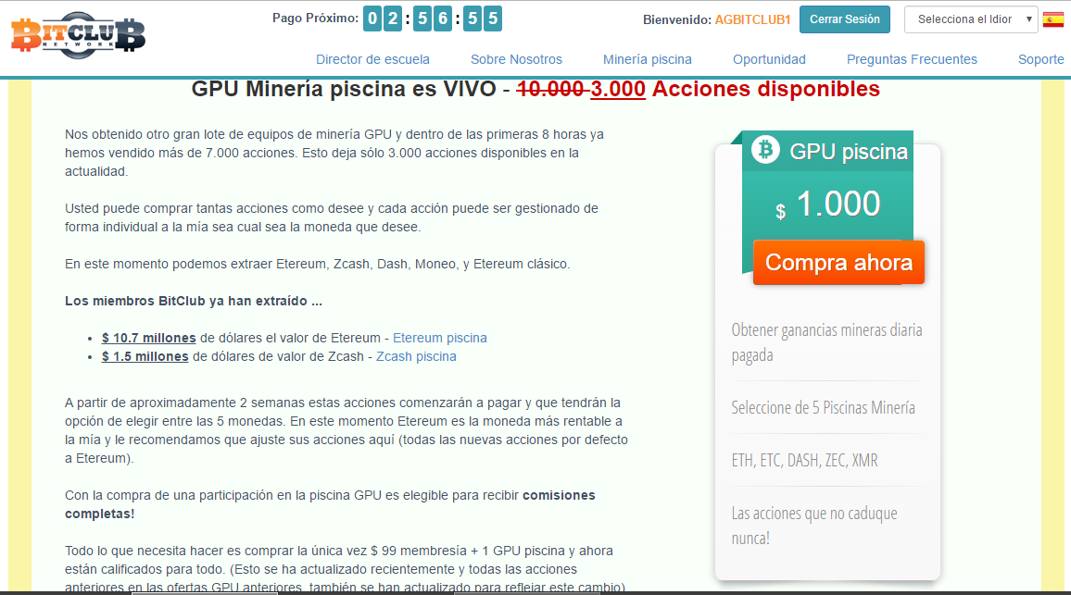
Task: Click the Pago Próximo countdown timer
Action: pos(433,19)
